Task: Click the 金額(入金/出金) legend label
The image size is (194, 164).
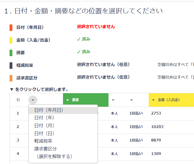Action: [x=33, y=40]
